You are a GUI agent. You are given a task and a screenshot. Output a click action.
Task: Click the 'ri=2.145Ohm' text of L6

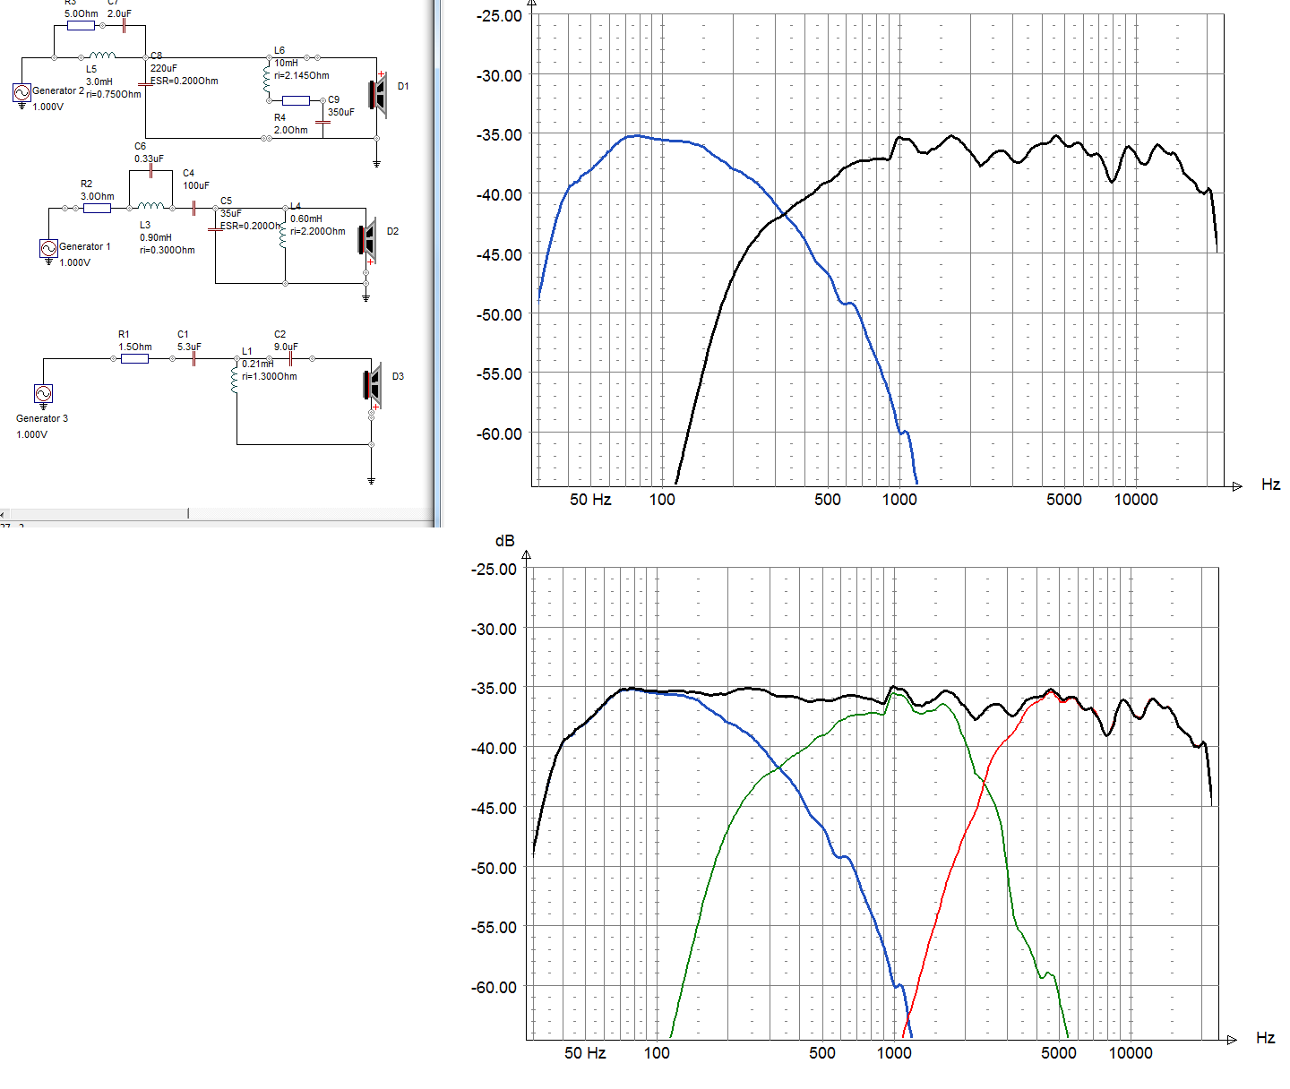click(302, 75)
